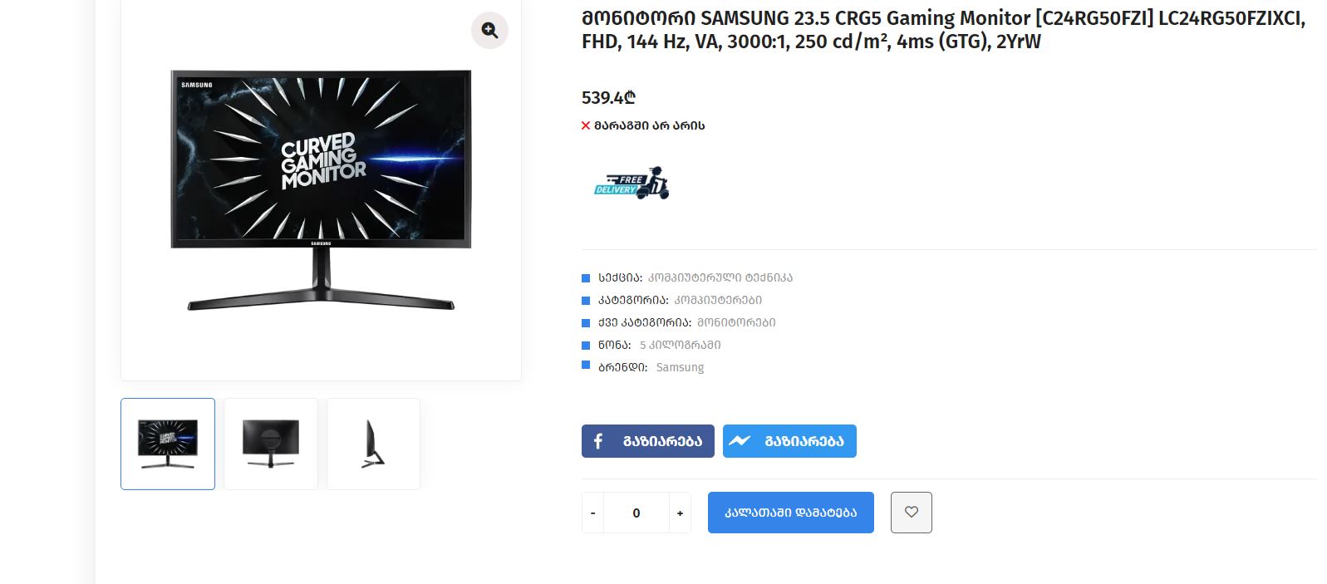Image resolution: width=1327 pixels, height=584 pixels.
Task: Click the free delivery scooter icon
Action: 632,184
